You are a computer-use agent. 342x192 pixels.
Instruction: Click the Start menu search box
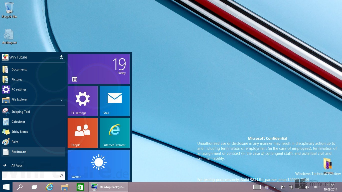[33, 176]
